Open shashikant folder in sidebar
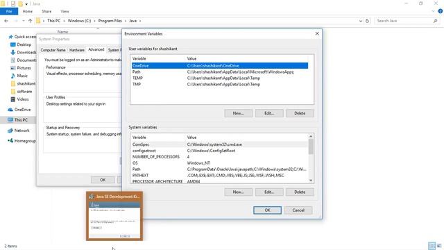This screenshot has width=444, height=250. tap(23, 83)
